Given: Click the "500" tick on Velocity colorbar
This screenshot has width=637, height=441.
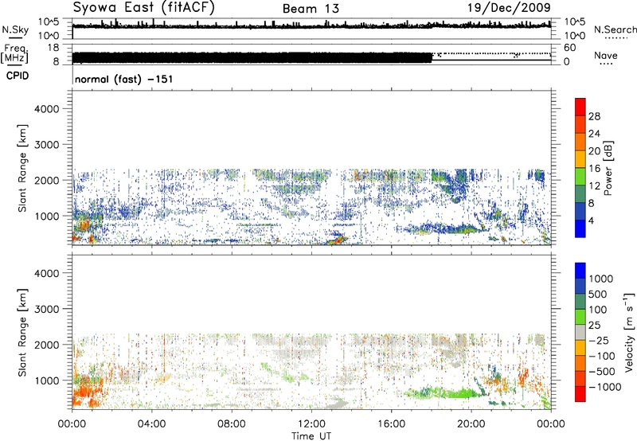Looking at the screenshot, I should tap(598, 295).
